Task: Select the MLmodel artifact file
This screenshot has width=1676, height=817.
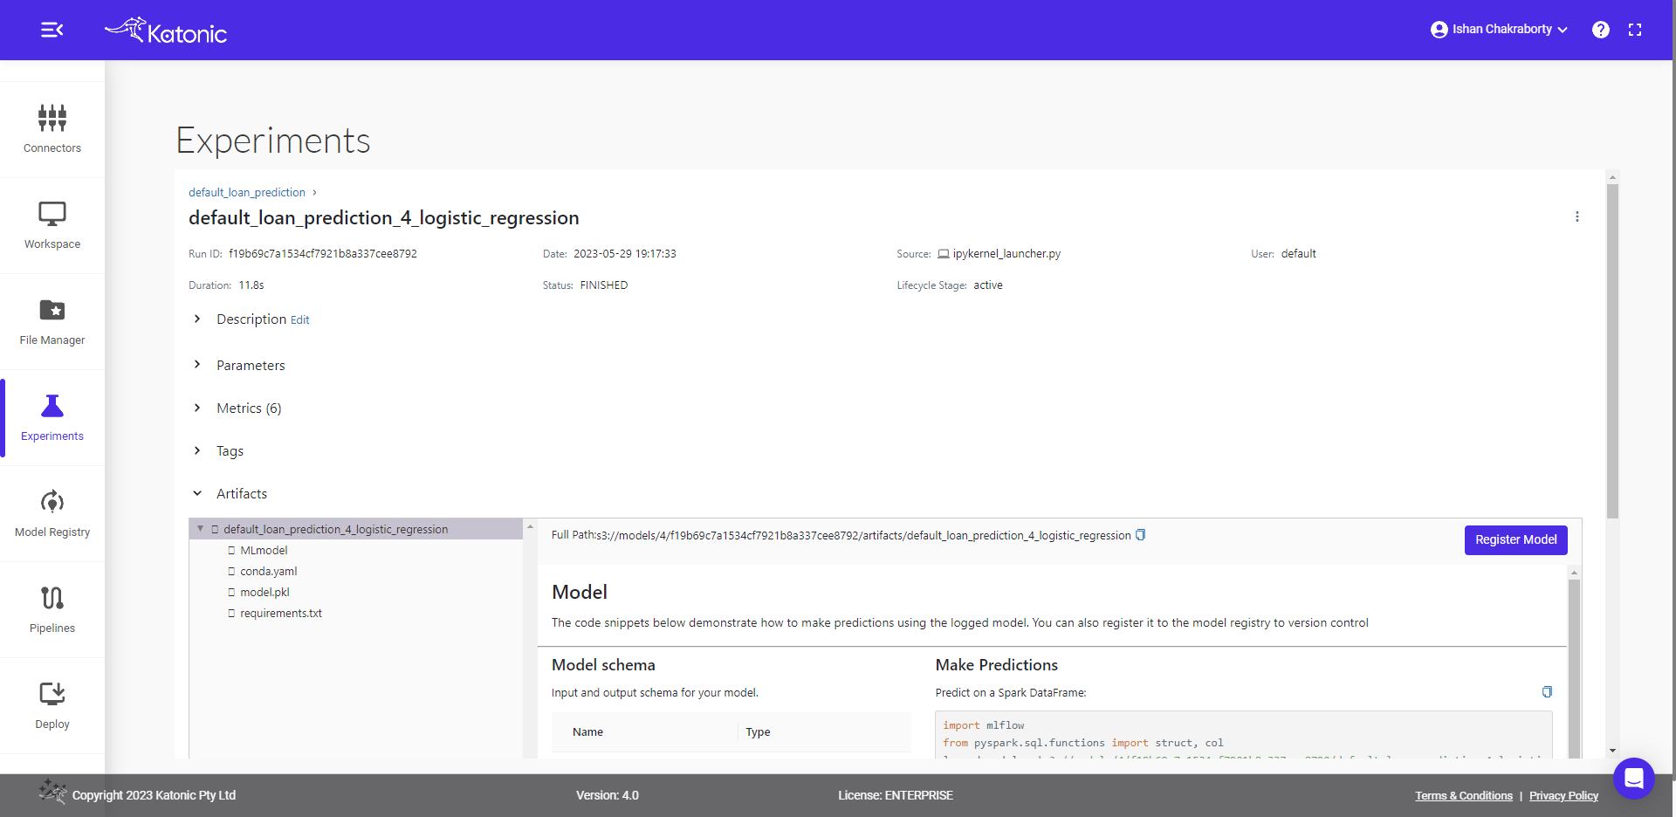Action: click(264, 550)
